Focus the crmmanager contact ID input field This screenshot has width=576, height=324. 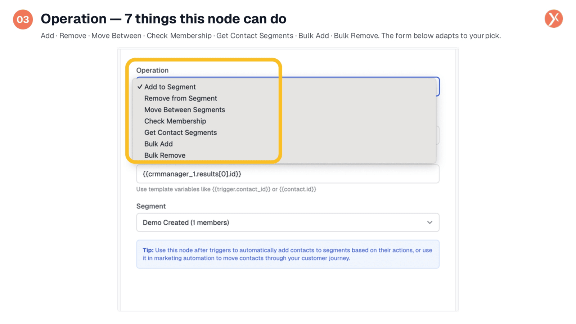(288, 174)
